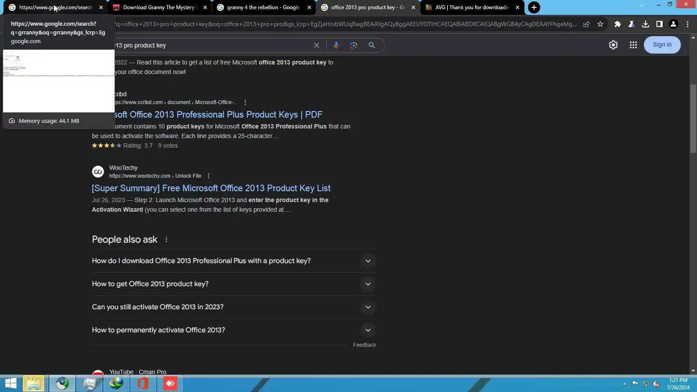The width and height of the screenshot is (697, 392).
Task: Click the page vertical scrollbar thumb
Action: (693, 118)
